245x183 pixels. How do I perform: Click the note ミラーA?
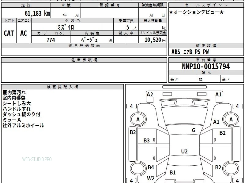[x=12, y=120]
